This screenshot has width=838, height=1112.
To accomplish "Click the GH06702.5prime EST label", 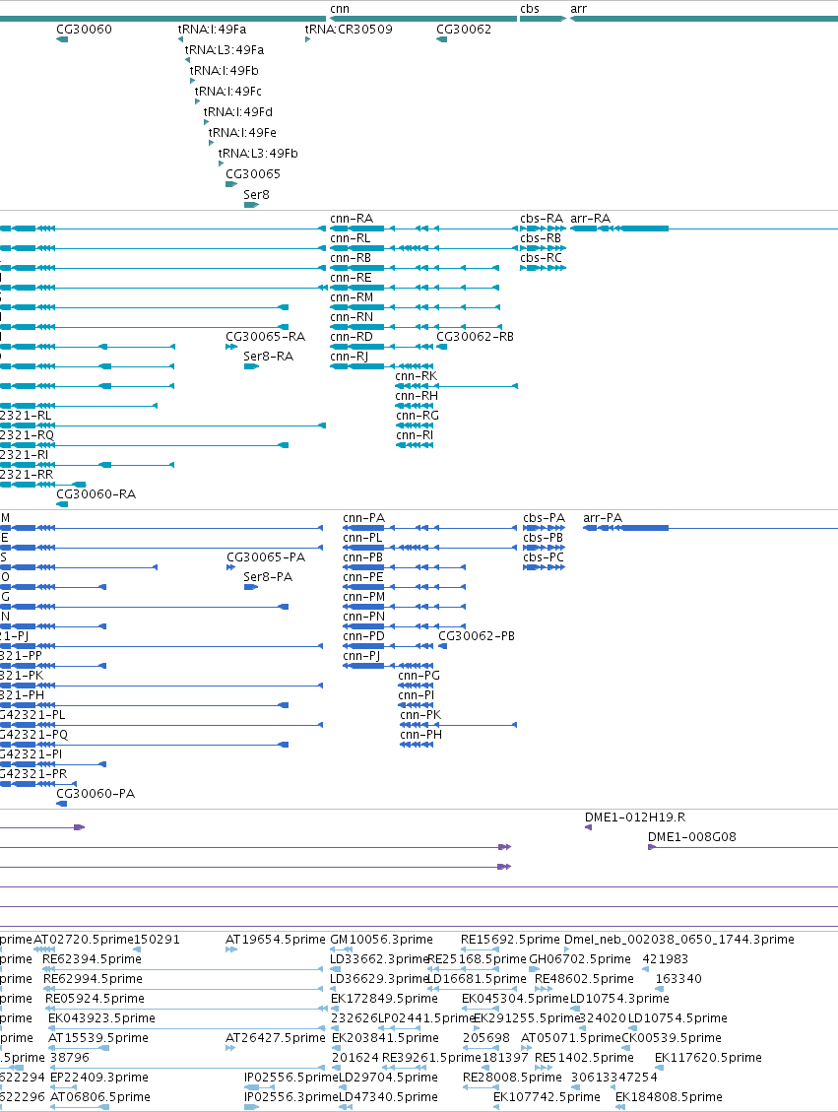I will 580,958.
